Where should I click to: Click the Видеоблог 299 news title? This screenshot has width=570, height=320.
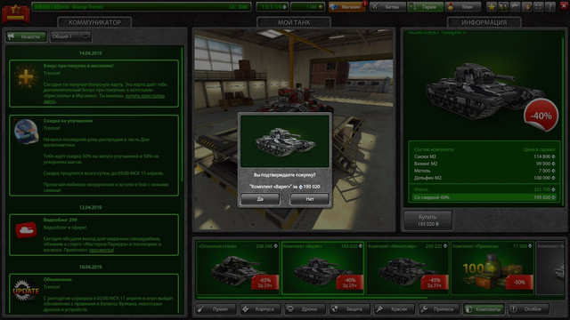[x=61, y=220]
